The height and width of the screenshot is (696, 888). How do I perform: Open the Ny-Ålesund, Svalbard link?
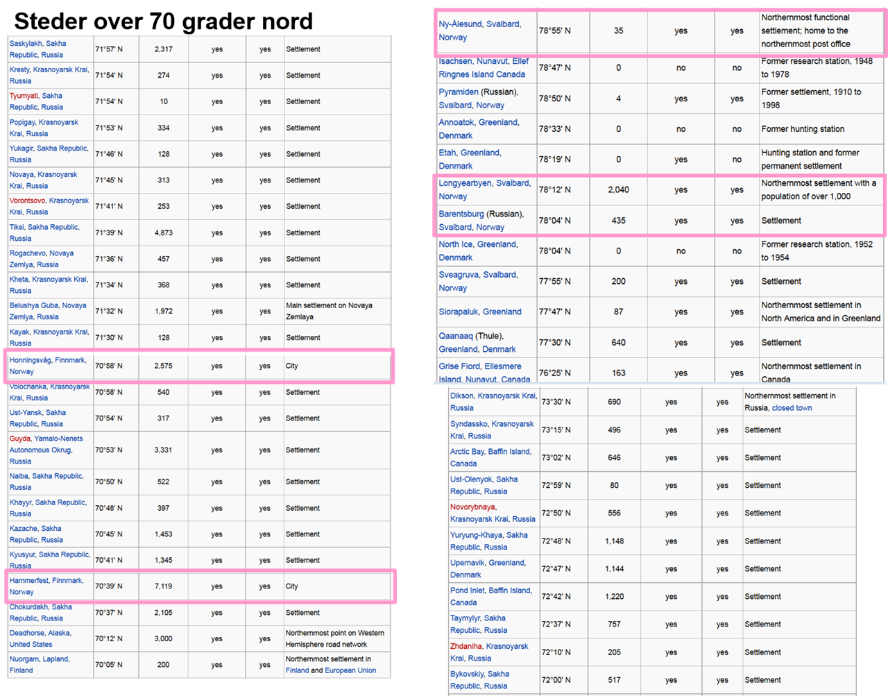pyautogui.click(x=479, y=24)
